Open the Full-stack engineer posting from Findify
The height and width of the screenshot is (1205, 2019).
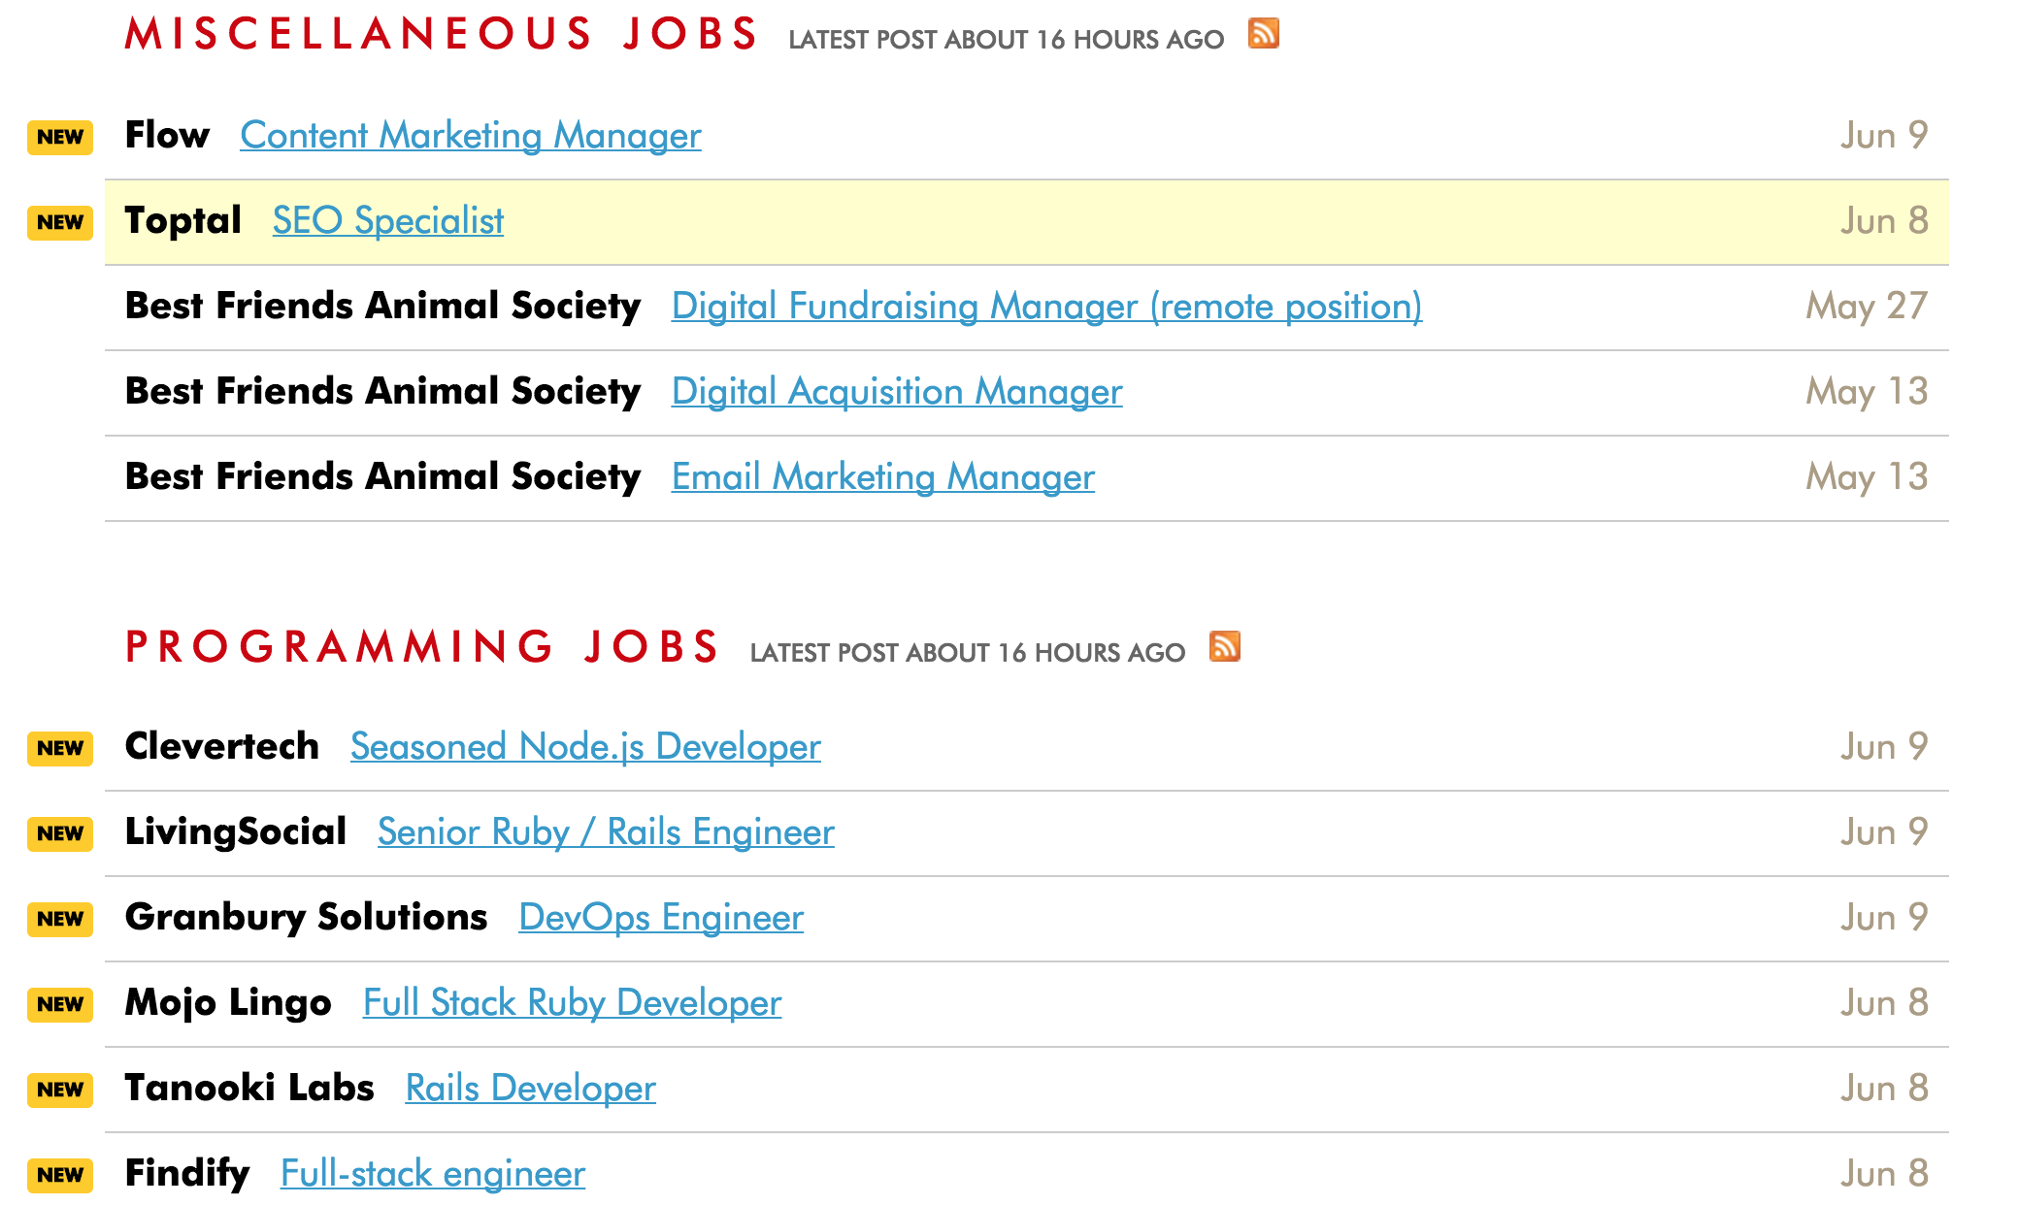click(431, 1174)
